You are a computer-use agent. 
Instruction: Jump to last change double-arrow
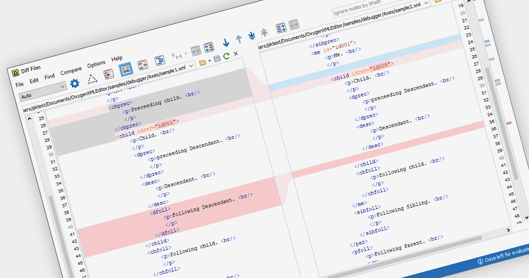click(251, 36)
